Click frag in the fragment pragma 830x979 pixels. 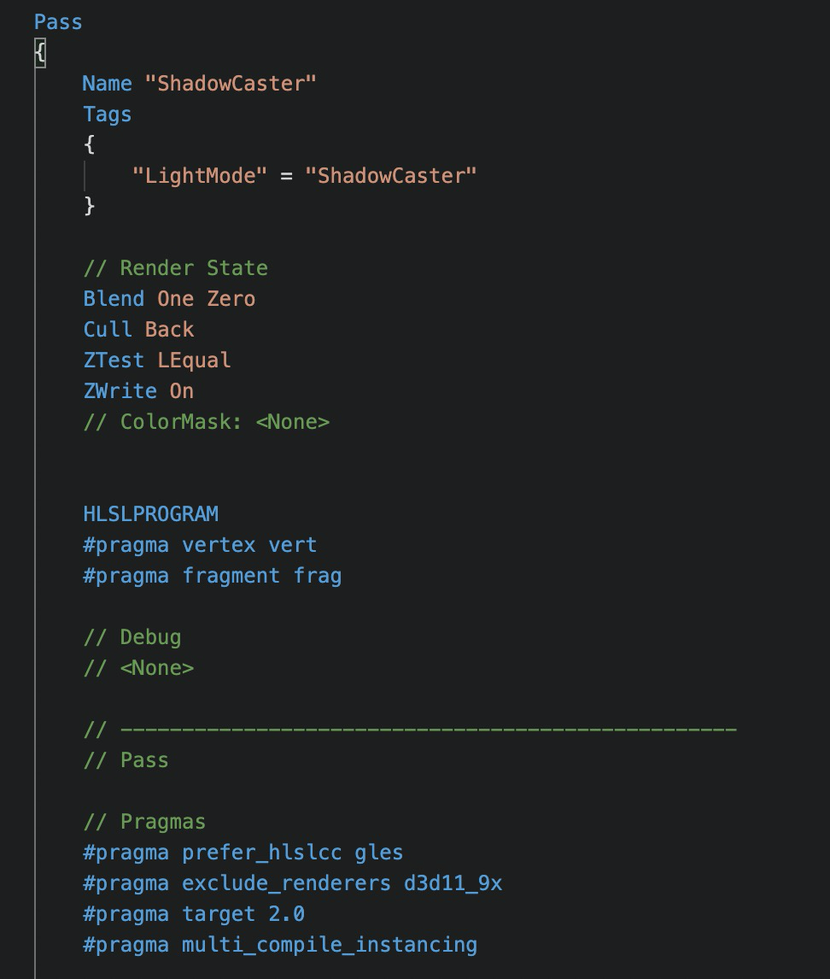coord(317,576)
